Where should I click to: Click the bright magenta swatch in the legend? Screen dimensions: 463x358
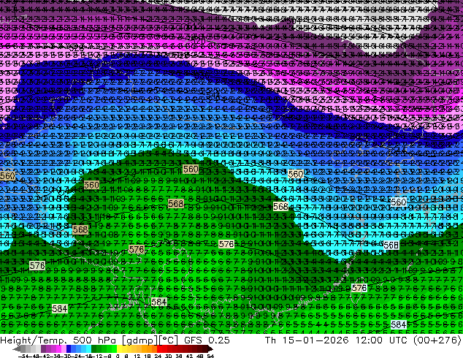[58, 349]
